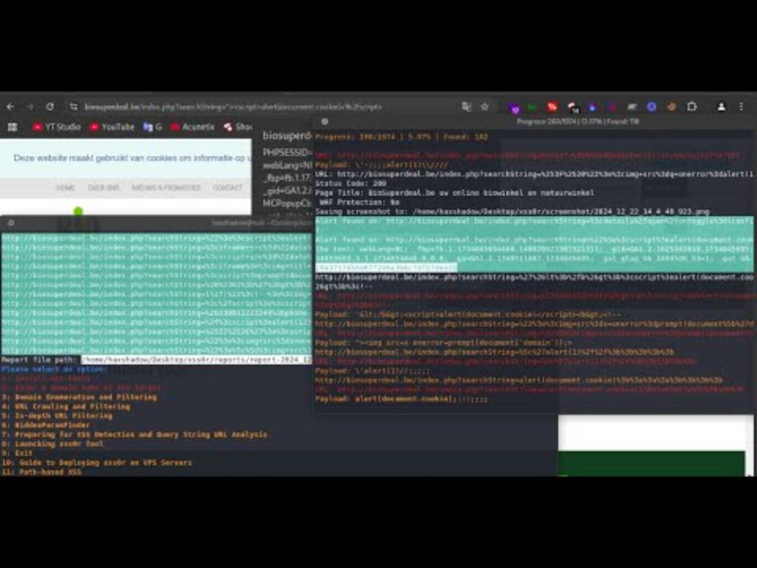Open the YouTube bookmark

point(112,127)
